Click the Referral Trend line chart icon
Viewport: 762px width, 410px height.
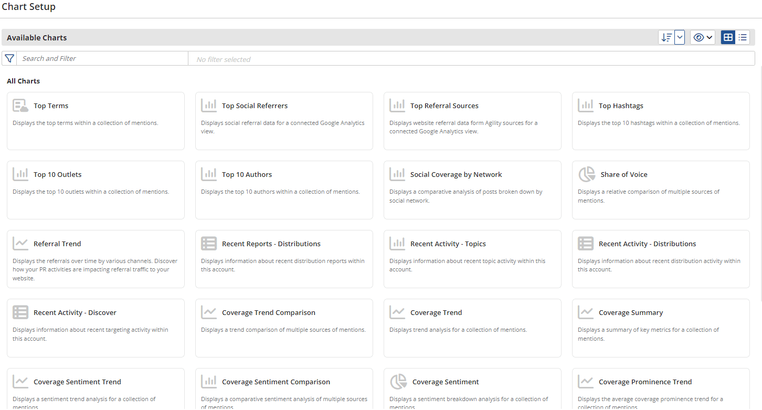pyautogui.click(x=20, y=244)
